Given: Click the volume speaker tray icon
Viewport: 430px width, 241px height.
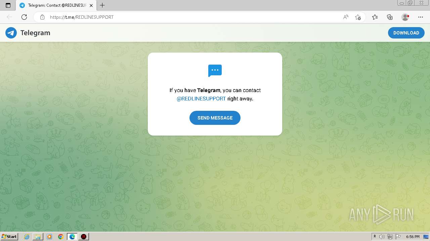Looking at the screenshot, I should tap(382, 237).
